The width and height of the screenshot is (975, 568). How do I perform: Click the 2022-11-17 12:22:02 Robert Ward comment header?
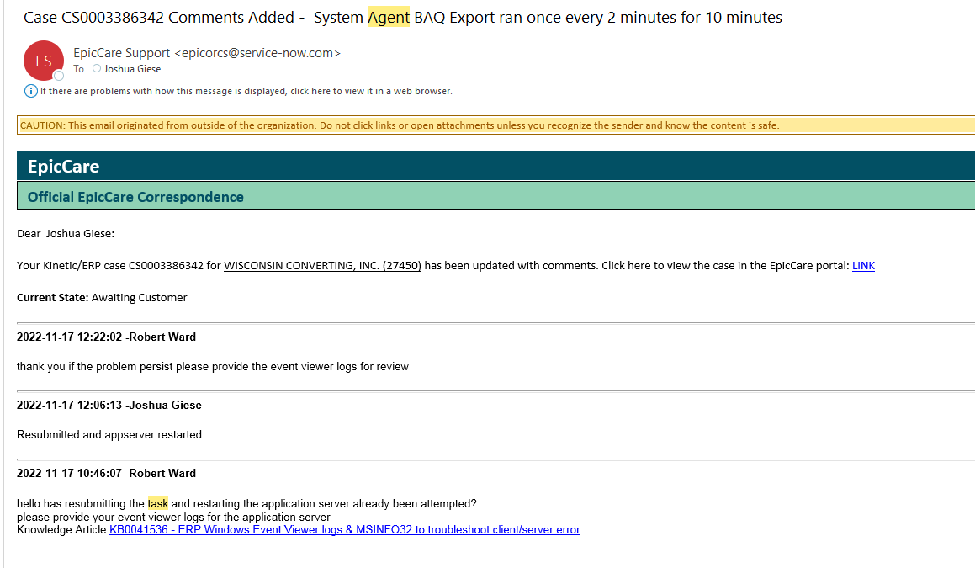click(x=106, y=337)
